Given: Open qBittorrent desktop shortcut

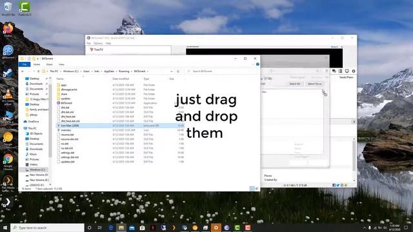Looking at the screenshot, I should 8,52.
